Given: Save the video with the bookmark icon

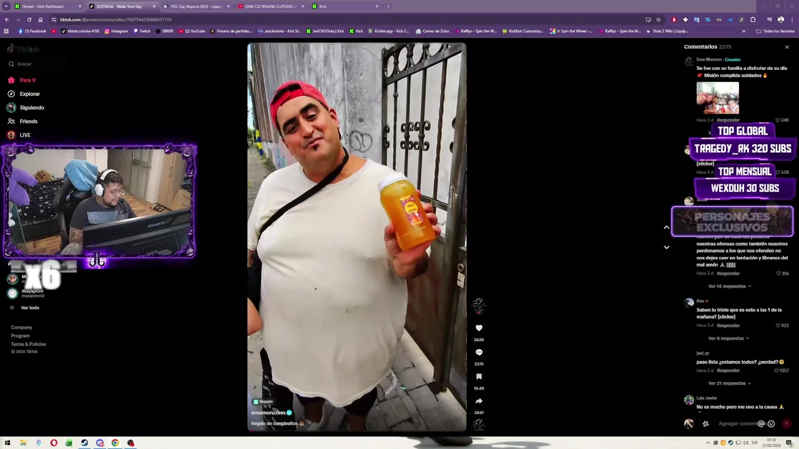Looking at the screenshot, I should pyautogui.click(x=479, y=377).
